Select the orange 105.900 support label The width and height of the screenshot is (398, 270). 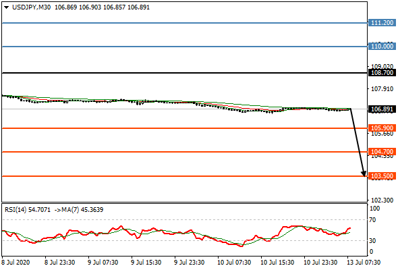[x=382, y=128]
